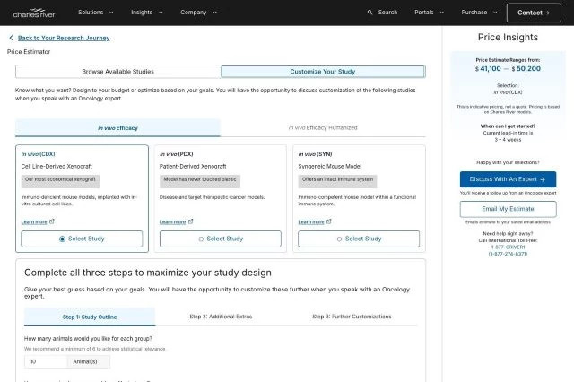Click the back arrow chevron icon
The image size is (574, 382).
[x=11, y=39]
